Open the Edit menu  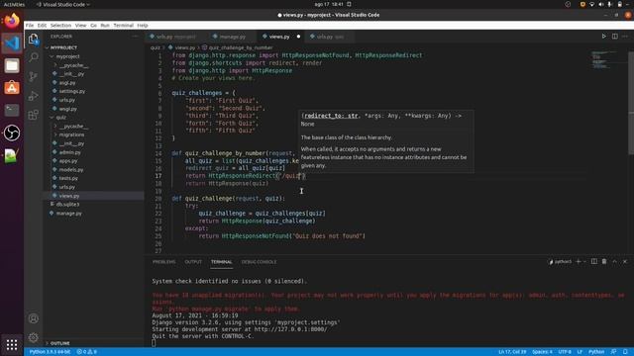coord(42,25)
